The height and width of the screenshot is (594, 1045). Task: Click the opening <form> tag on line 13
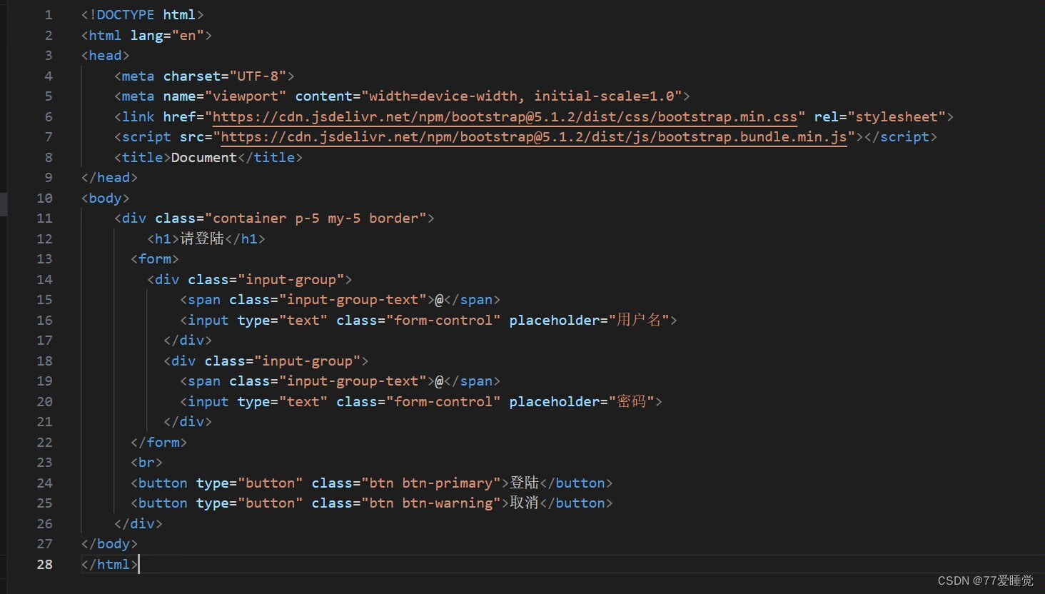tap(155, 258)
